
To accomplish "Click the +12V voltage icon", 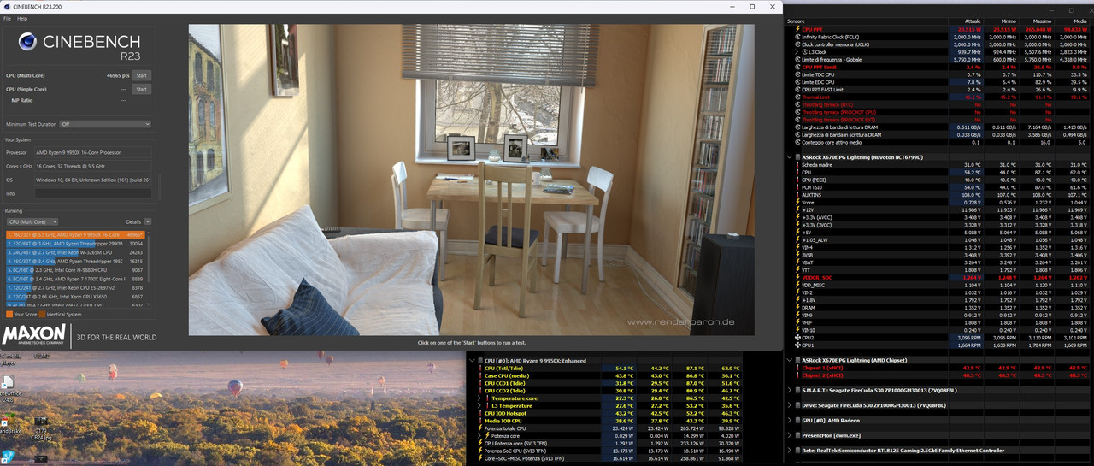I will tap(797, 209).
